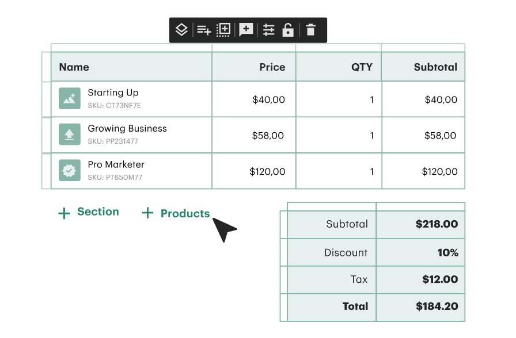Select the Tax $12.00 cell
Screen dimensions: 516x338
[439, 279]
